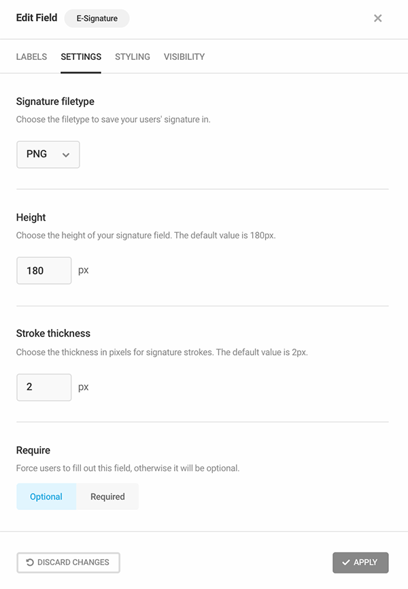The image size is (408, 589).
Task: Go to the Visibility tab
Action: click(x=184, y=57)
